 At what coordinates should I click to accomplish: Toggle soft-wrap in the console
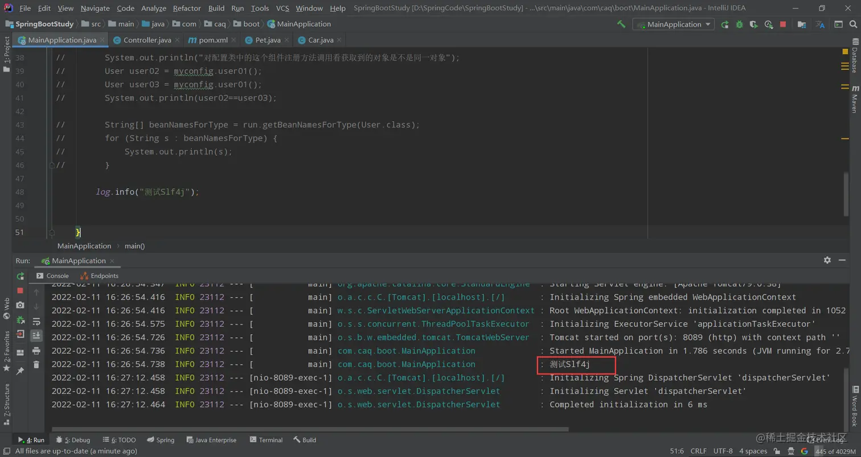point(36,321)
